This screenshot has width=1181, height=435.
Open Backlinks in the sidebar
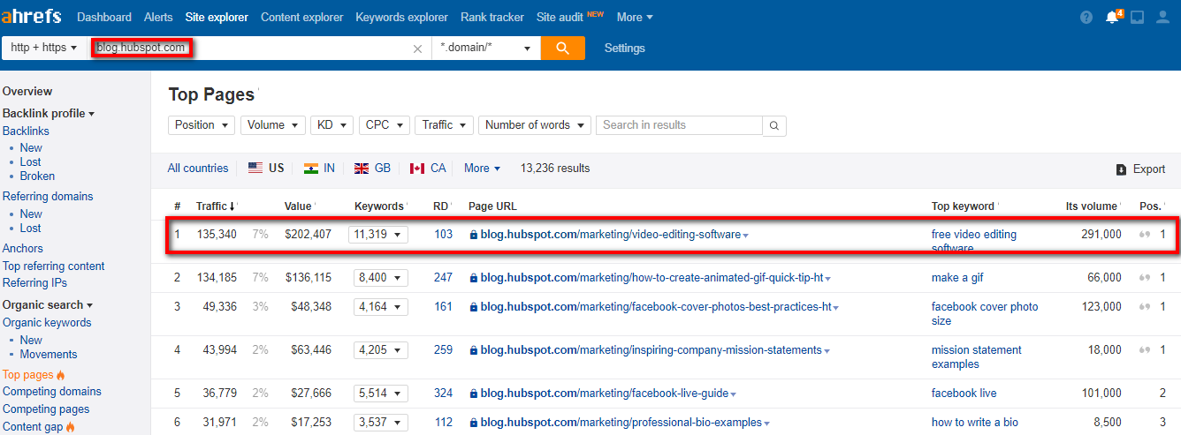(x=26, y=131)
